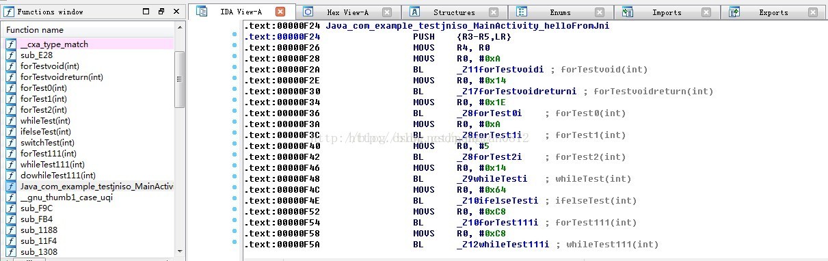Switch to the Structures tab
This screenshot has height=261, width=828.
point(454,12)
